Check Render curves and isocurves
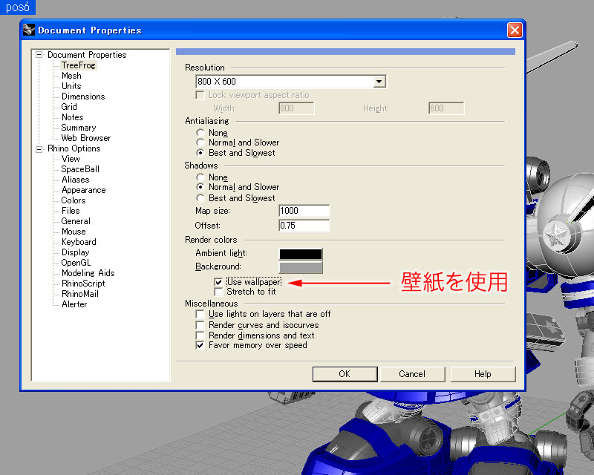This screenshot has width=594, height=475. coord(200,325)
